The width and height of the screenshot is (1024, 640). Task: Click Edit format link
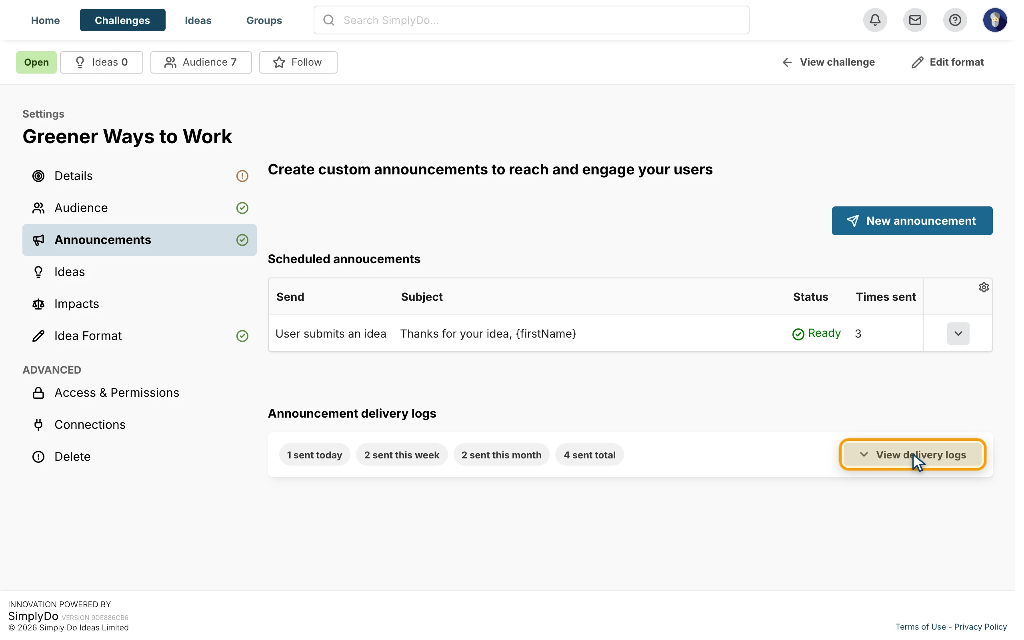(x=948, y=62)
